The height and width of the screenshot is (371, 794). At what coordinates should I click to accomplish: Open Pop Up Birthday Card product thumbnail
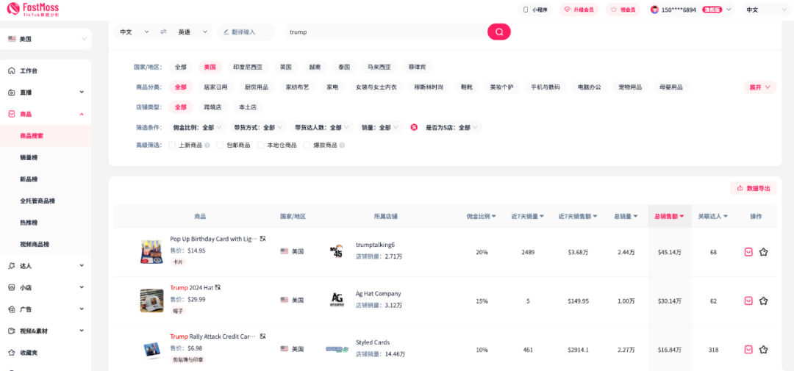[x=152, y=251]
